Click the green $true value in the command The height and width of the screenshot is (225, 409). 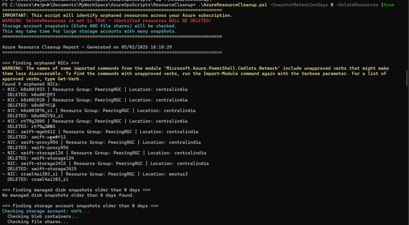coord(387,5)
